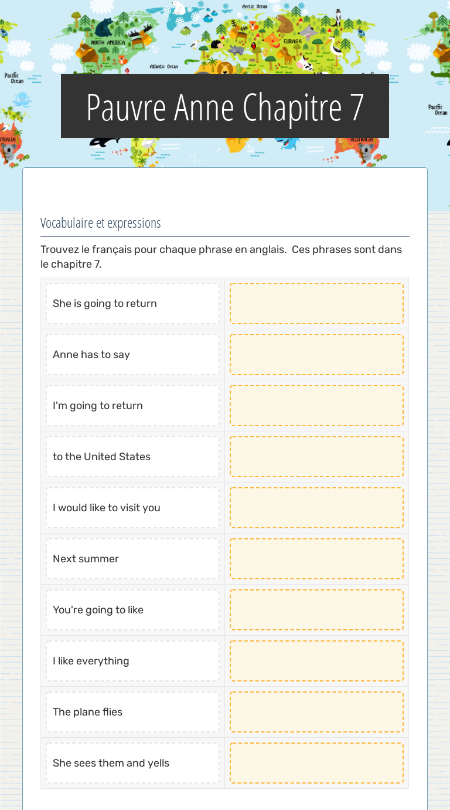
Task: Select the 'Next summer' phrase card
Action: coord(132,559)
